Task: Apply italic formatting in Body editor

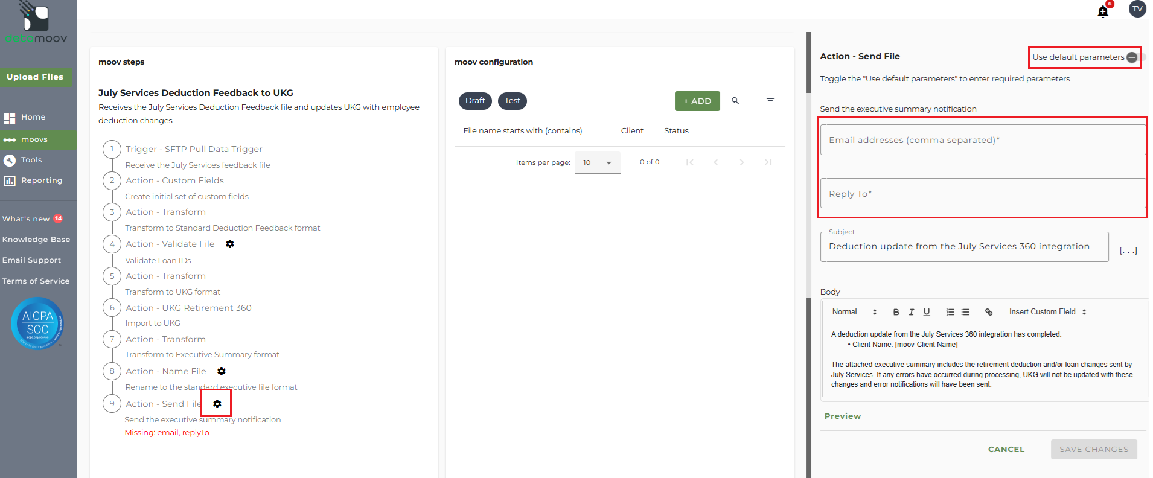Action: click(x=911, y=312)
